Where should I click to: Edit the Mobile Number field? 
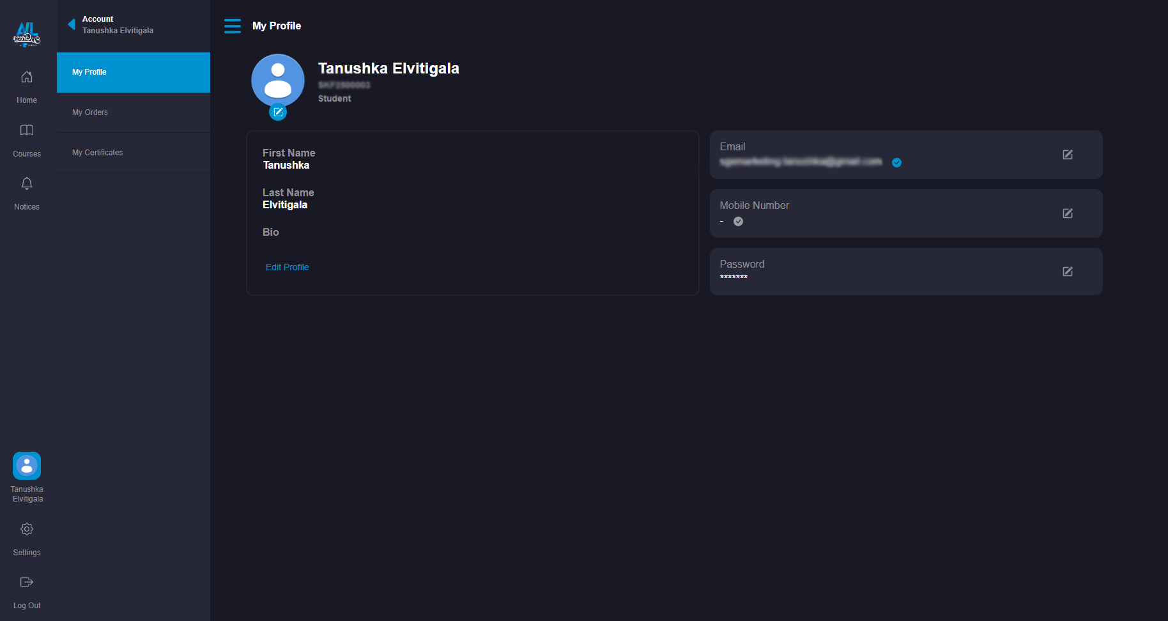click(x=1067, y=213)
